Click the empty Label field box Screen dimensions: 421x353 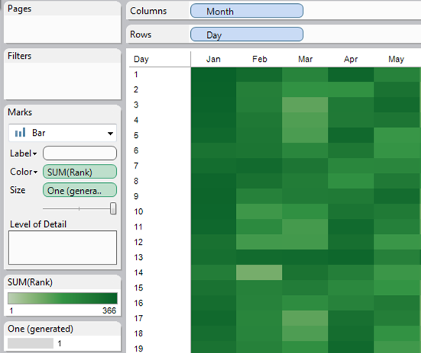(79, 153)
